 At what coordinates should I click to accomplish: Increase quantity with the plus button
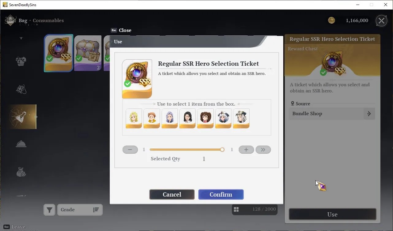246,150
